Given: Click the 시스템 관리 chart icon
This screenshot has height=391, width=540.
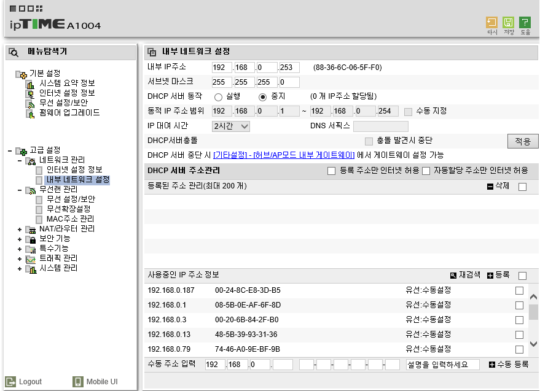Looking at the screenshot, I should coord(31,269).
